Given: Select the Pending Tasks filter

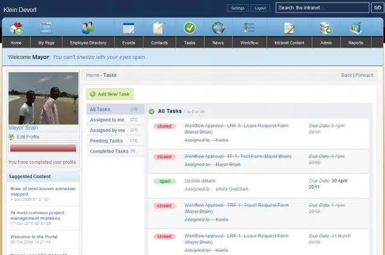Looking at the screenshot, I should point(115,141).
